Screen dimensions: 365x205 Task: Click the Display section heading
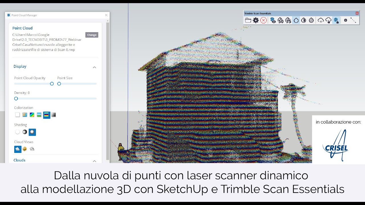pos(20,66)
